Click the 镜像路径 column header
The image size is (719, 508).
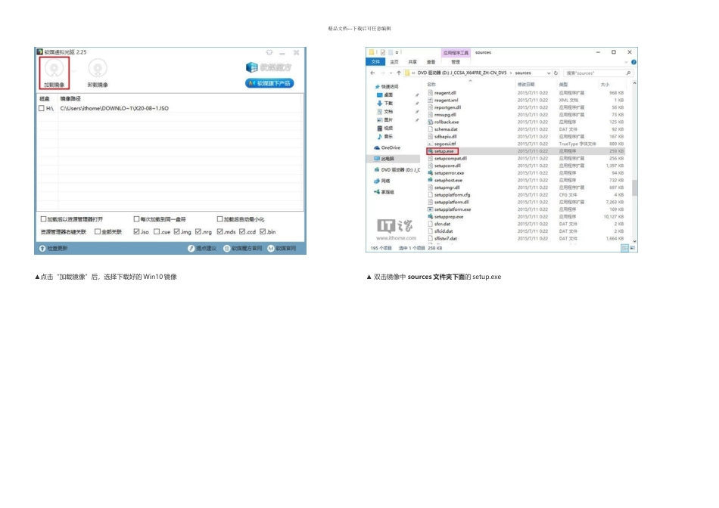tap(70, 98)
